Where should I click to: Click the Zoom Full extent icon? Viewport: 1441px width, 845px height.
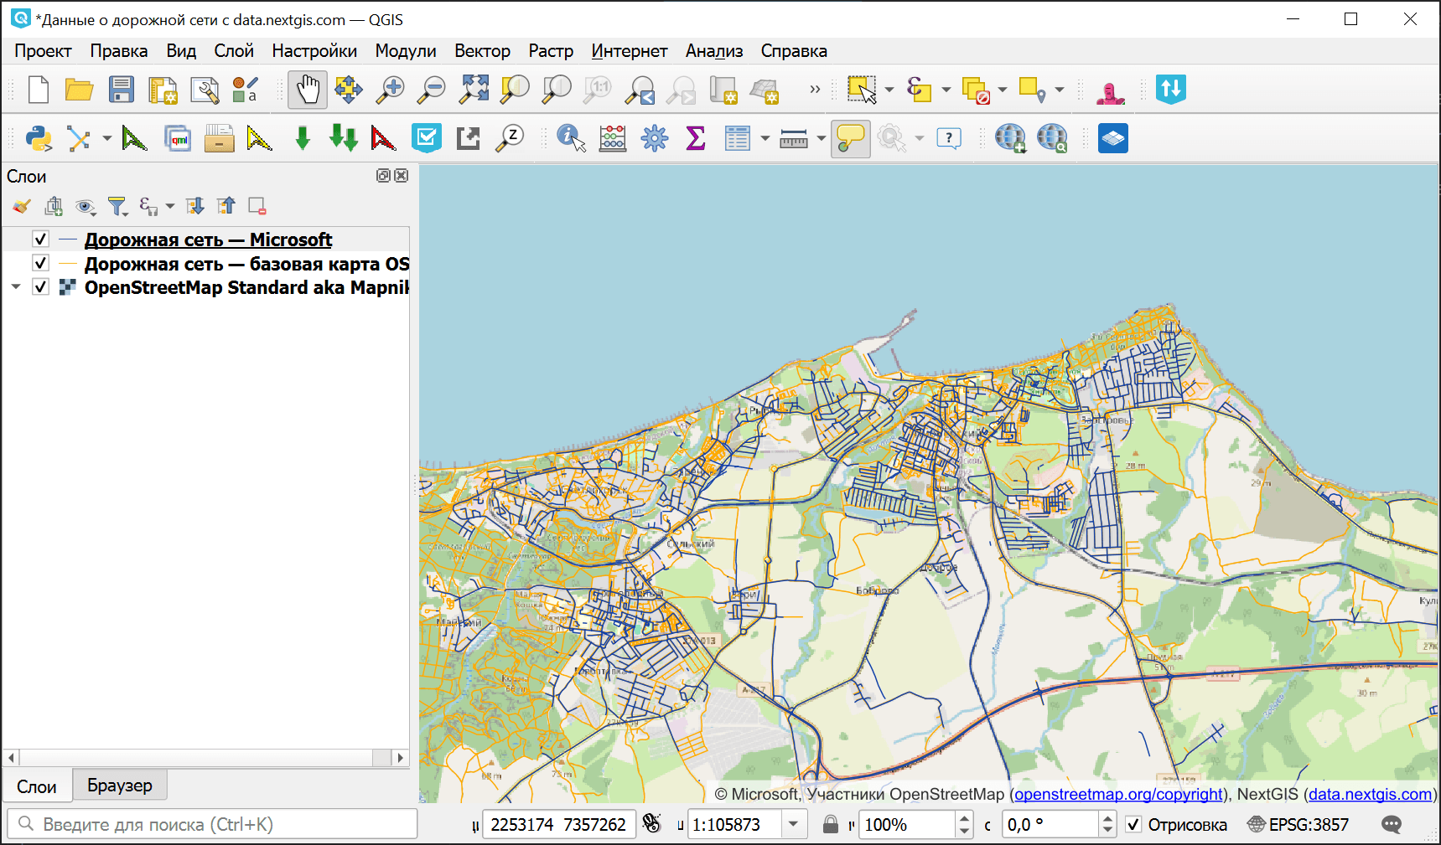(x=474, y=90)
